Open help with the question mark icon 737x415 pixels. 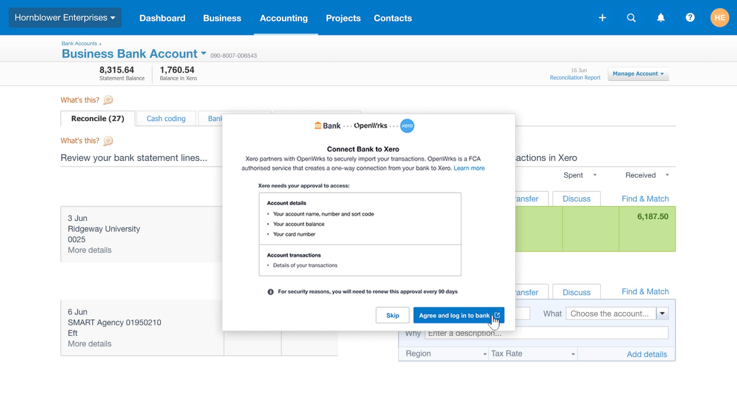pos(690,18)
